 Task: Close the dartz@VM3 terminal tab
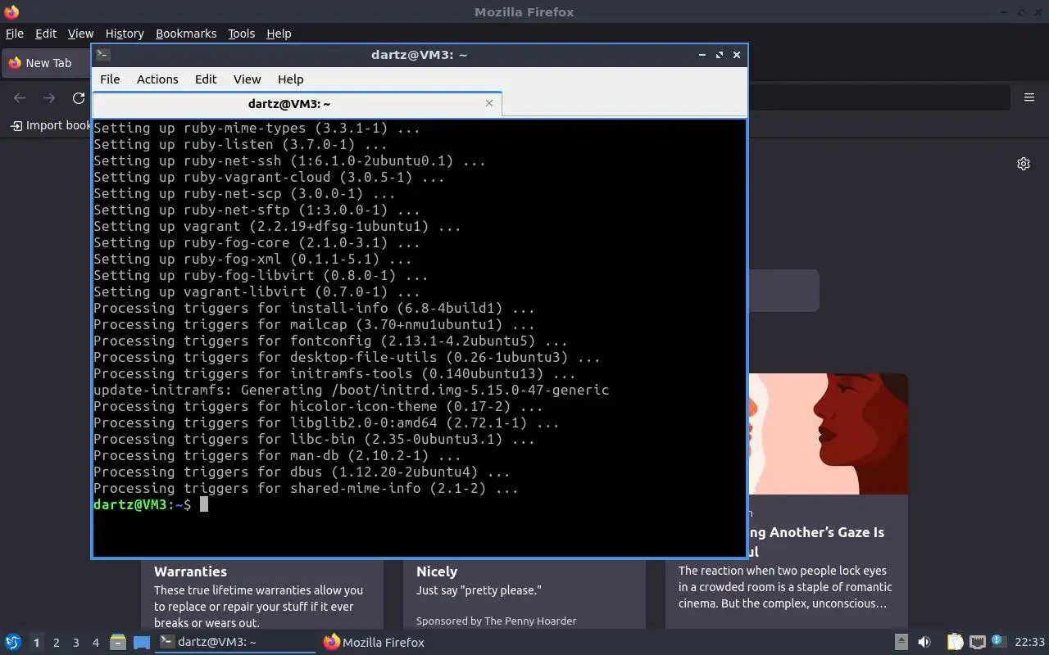pos(489,103)
